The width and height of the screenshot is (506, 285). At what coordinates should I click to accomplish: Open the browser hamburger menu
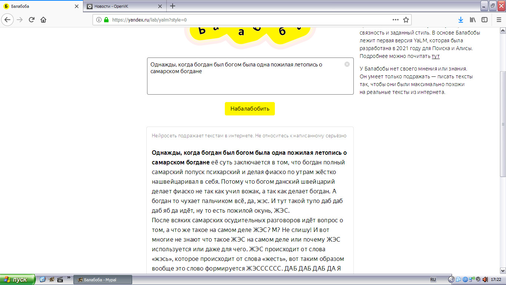(x=499, y=20)
